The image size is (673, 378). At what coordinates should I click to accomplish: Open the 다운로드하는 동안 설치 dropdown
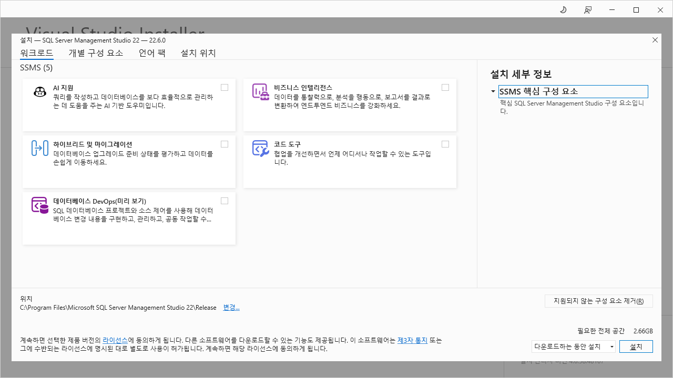(x=574, y=346)
